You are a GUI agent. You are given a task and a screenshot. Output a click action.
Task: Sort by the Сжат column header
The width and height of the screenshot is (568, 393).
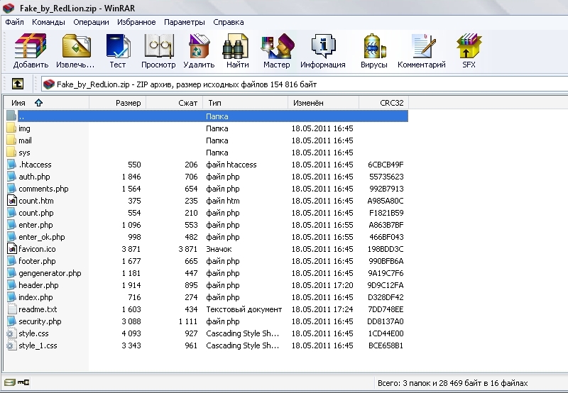click(x=174, y=103)
